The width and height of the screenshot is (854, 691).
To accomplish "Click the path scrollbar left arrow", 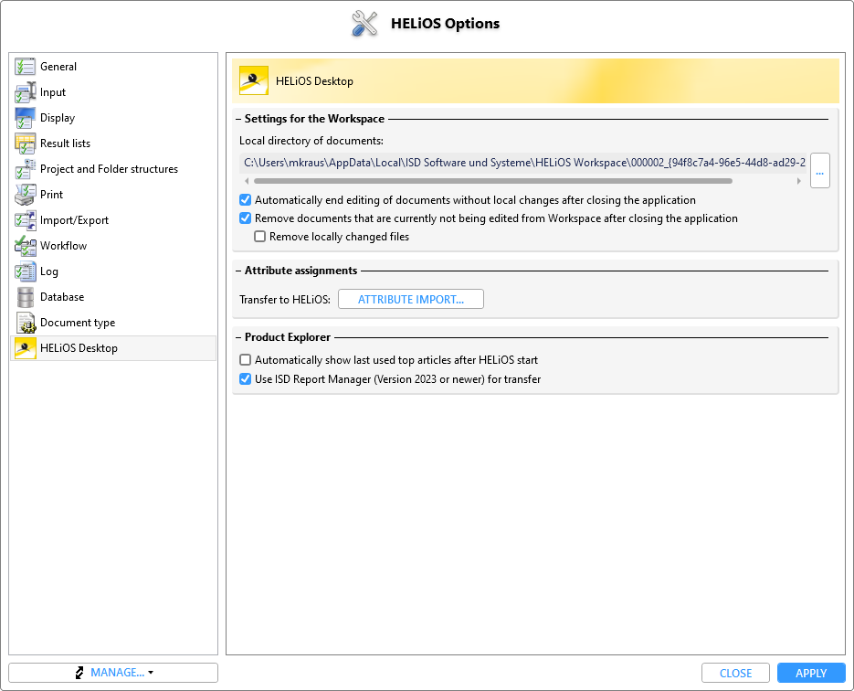I will [247, 181].
